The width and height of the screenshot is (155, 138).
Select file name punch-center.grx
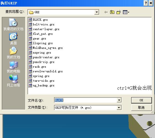pyautogui.click(x=46, y=57)
